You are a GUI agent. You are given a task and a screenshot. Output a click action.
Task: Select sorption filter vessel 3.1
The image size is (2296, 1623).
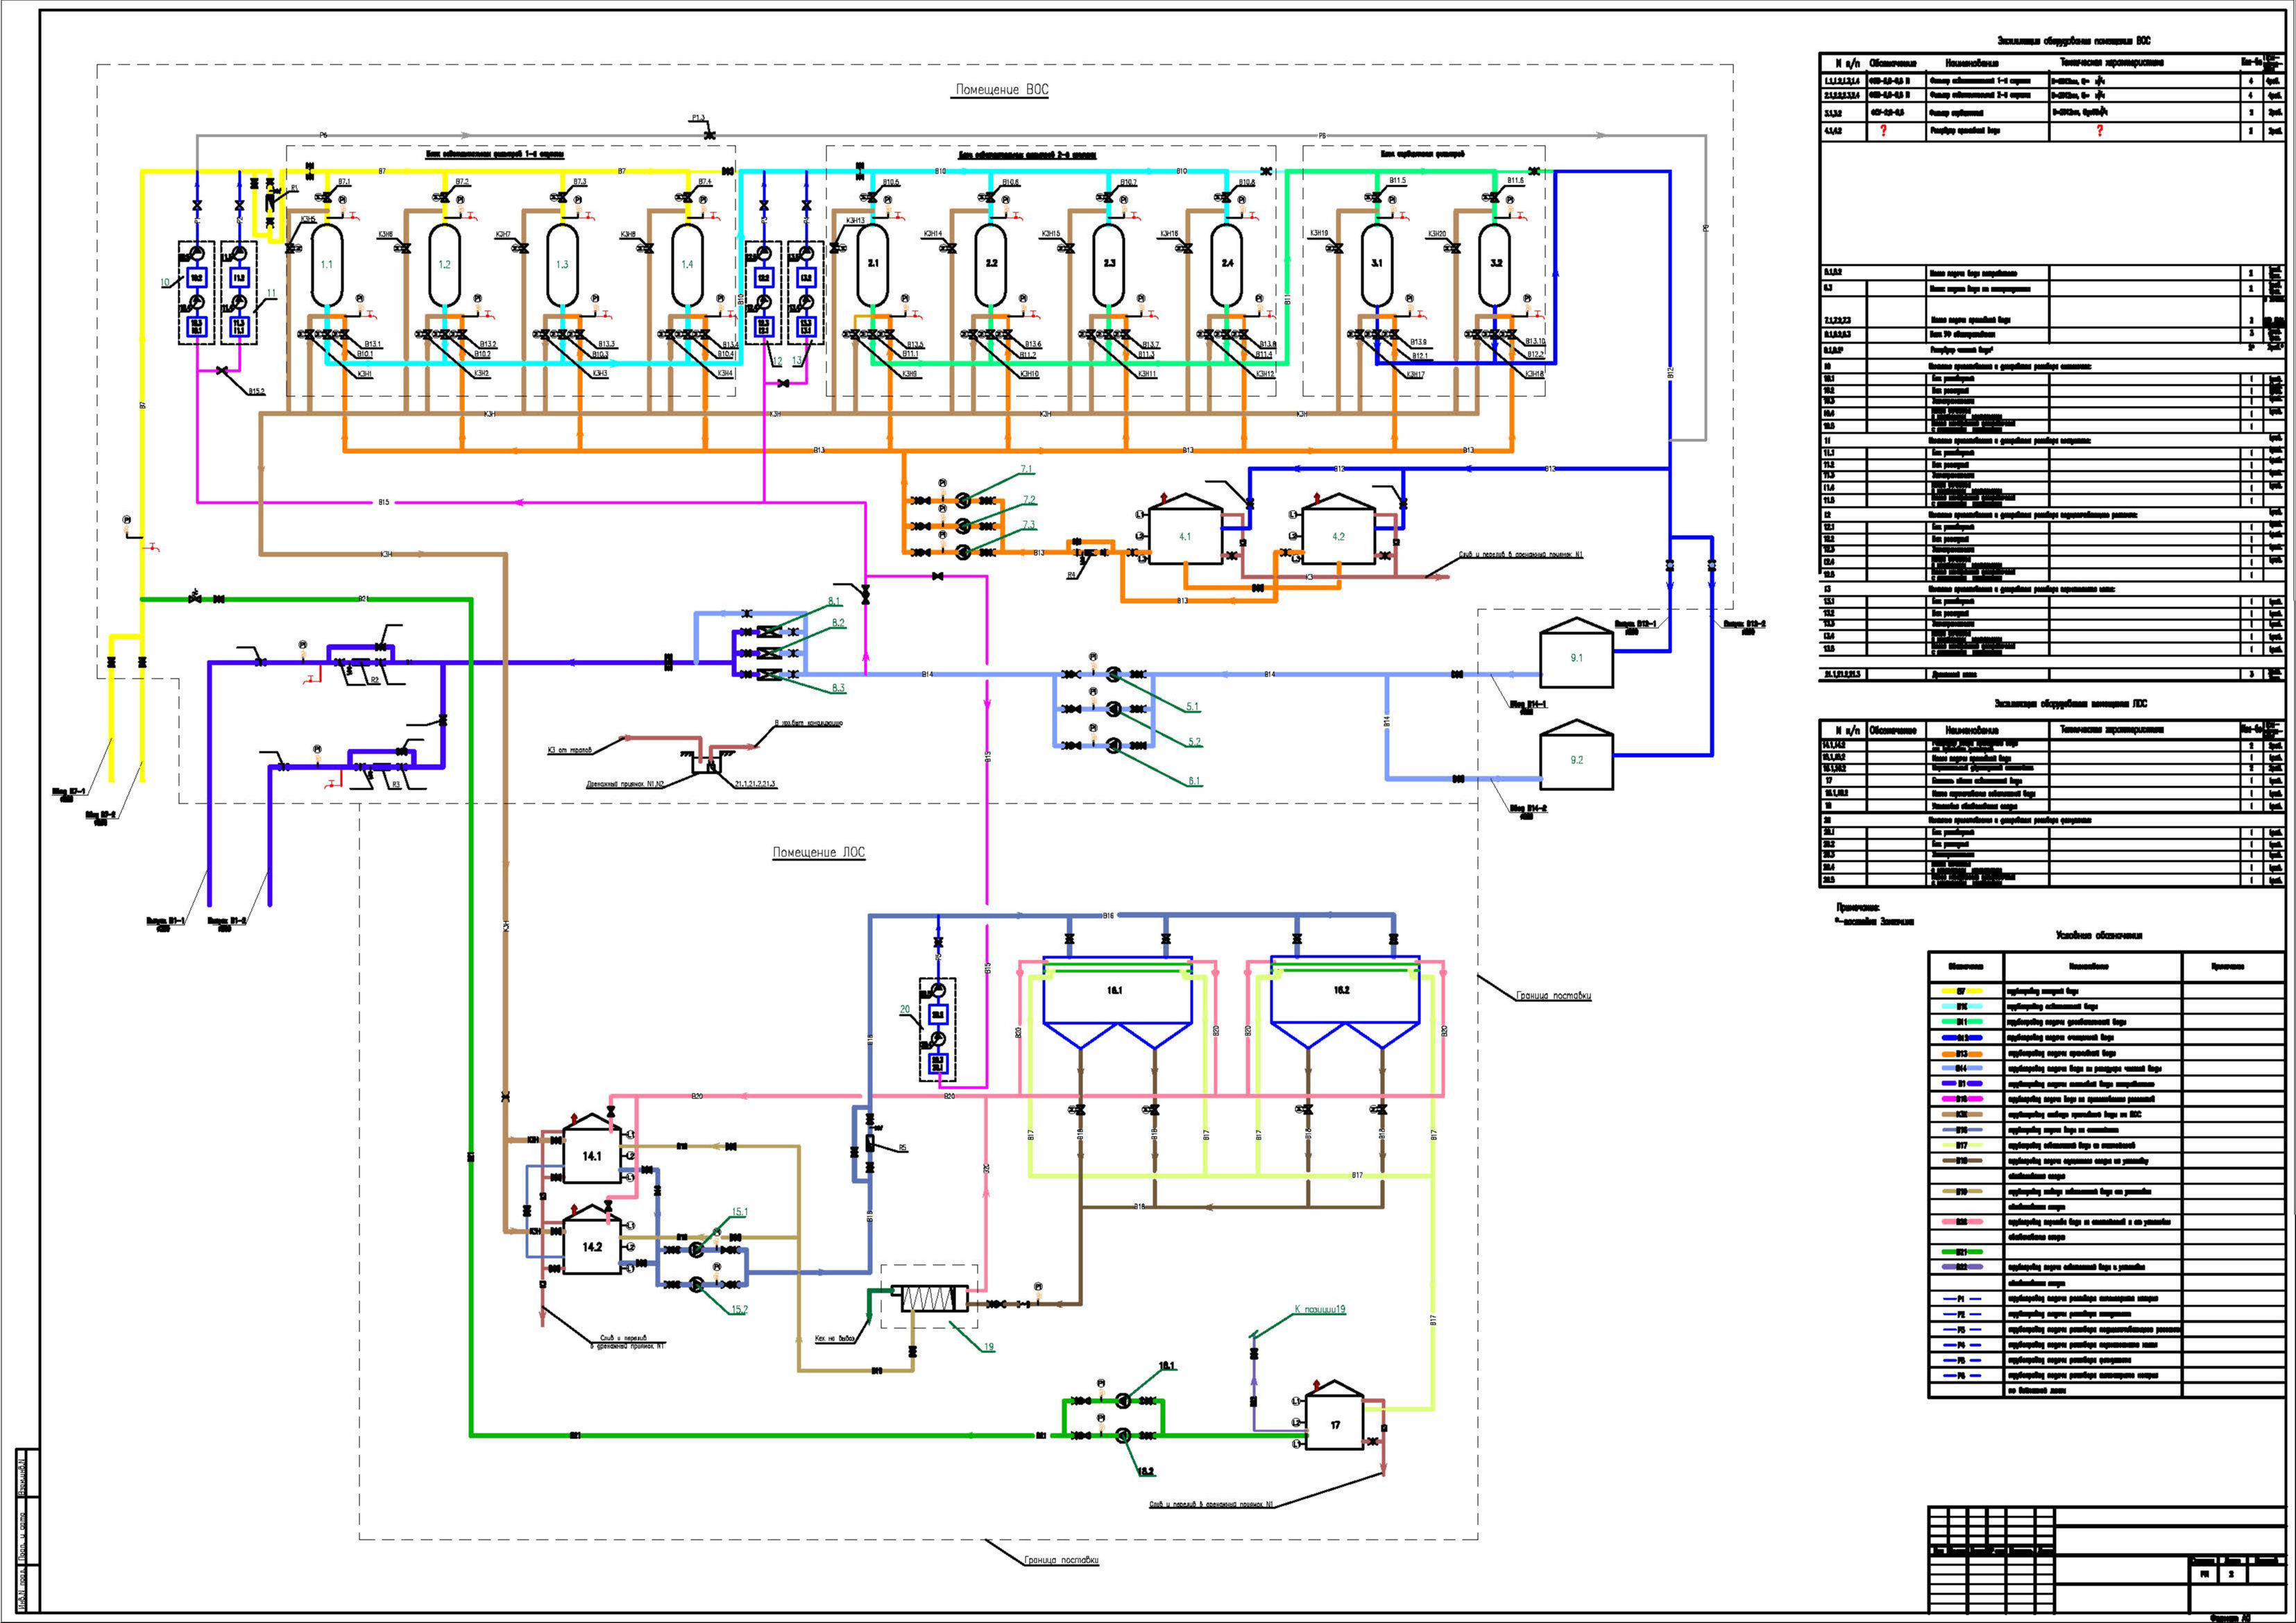pyautogui.click(x=1377, y=265)
